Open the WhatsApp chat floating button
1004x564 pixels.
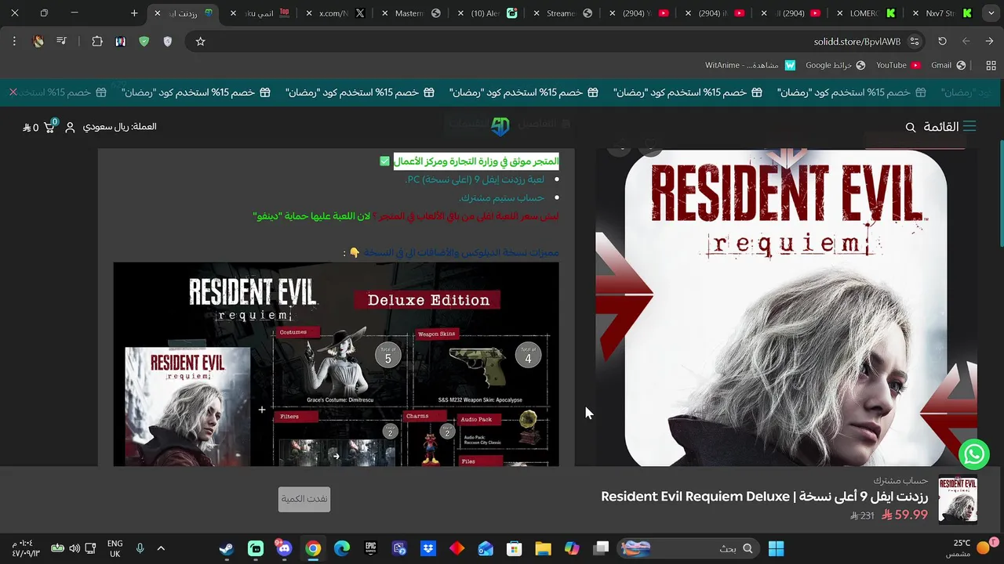pyautogui.click(x=973, y=454)
